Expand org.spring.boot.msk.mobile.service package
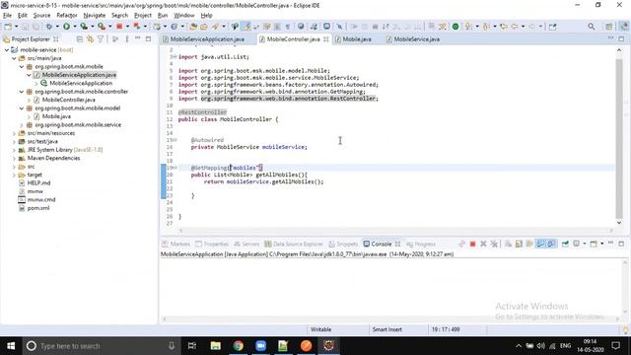The image size is (631, 355). tap(22, 125)
